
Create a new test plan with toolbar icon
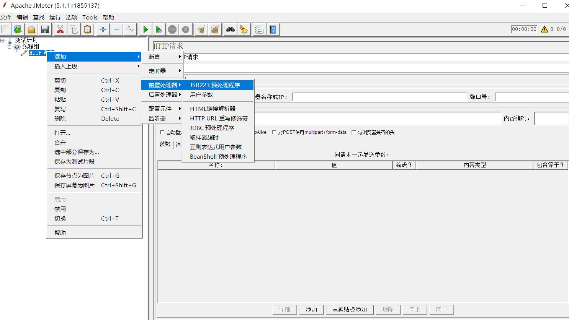point(5,29)
